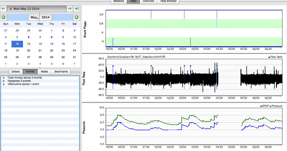Select May 20 in calendar
The width and height of the screenshot is (287, 151).
click(29, 51)
